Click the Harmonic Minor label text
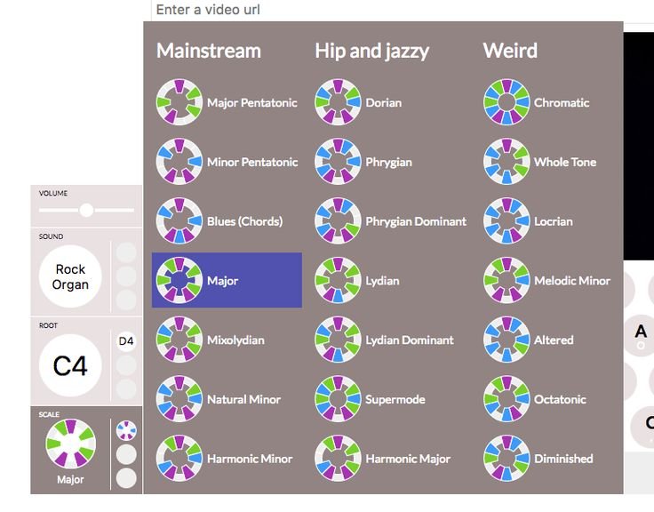The image size is (654, 512). tap(250, 459)
